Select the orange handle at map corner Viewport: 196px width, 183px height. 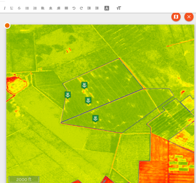pos(7,26)
